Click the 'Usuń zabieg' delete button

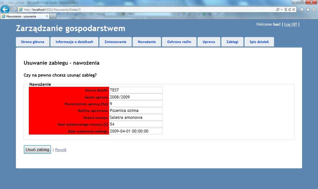tap(37, 150)
